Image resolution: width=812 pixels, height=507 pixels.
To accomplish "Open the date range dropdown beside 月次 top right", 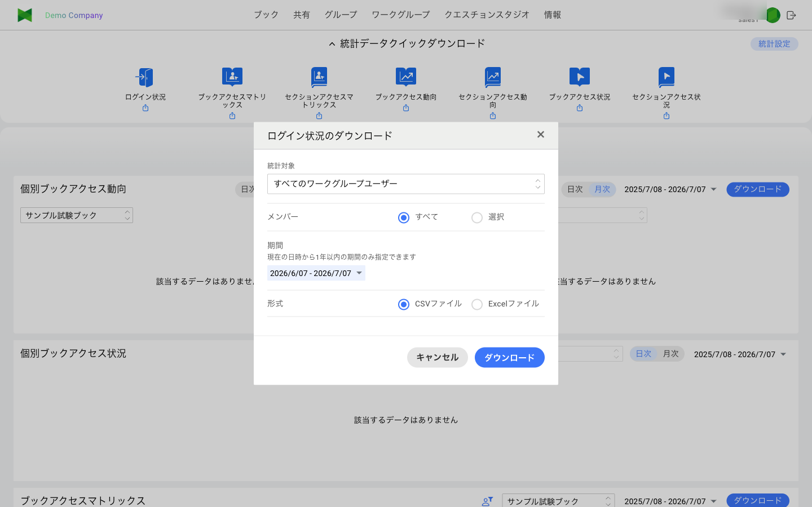I will click(670, 189).
